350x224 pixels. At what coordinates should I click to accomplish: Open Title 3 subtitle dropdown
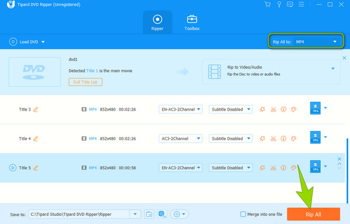coord(230,109)
